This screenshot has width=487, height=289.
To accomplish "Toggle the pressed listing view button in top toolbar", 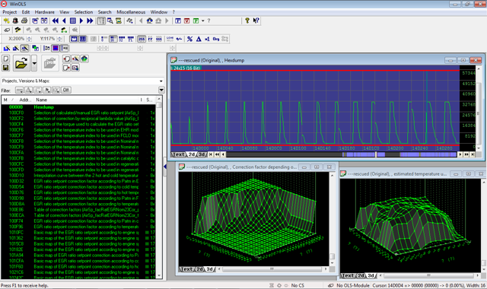I will click(101, 21).
